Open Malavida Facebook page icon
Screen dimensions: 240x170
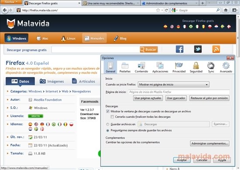(179, 49)
